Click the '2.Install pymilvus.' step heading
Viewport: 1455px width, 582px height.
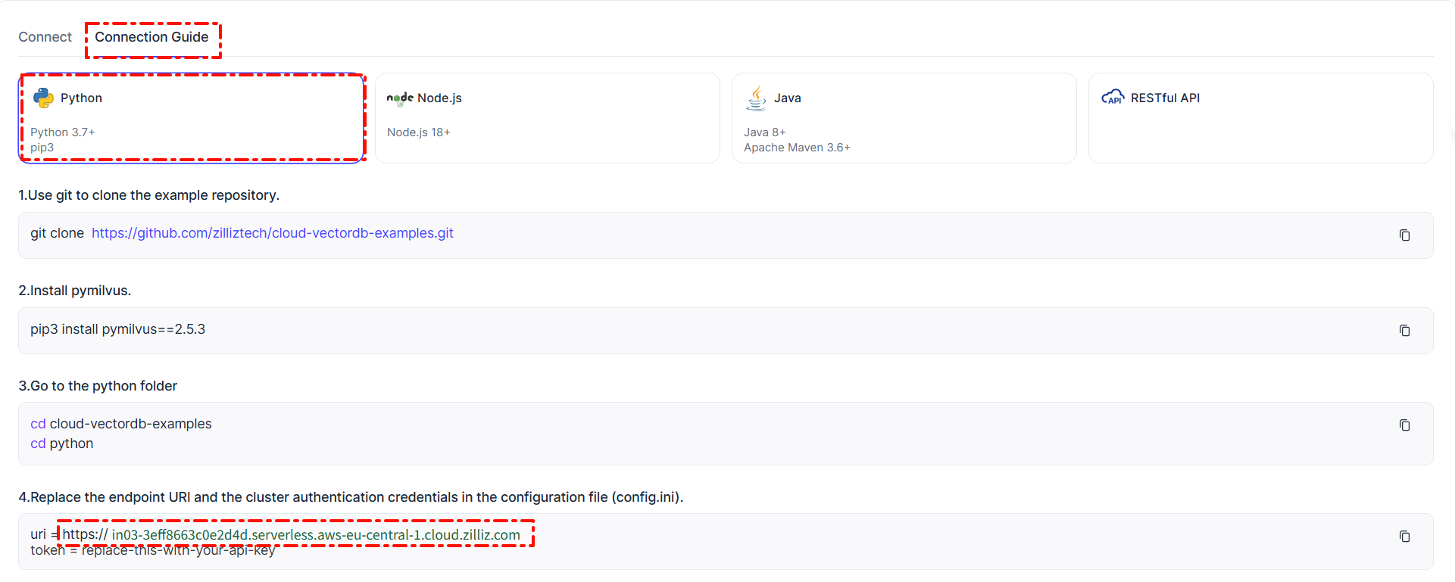coord(75,291)
